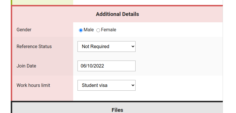Click the Student visa dropdown arrow
236x113 pixels.
pos(133,85)
